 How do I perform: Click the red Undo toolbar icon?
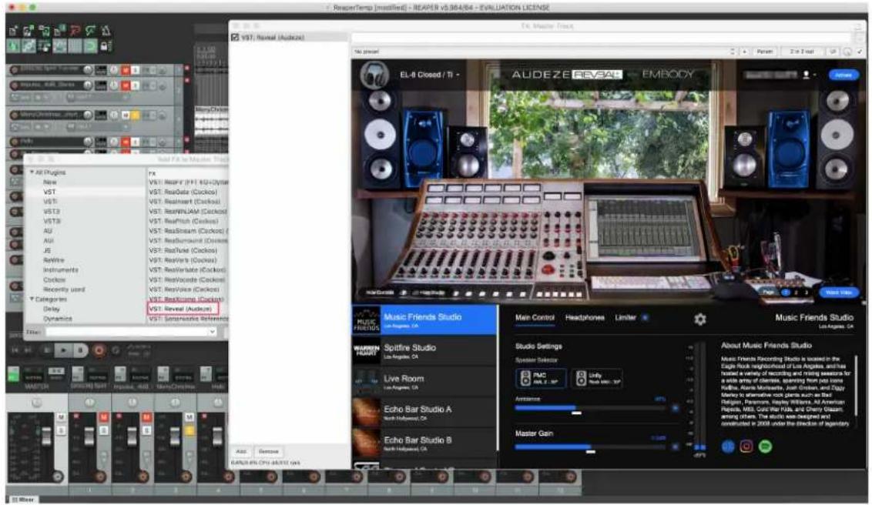(x=75, y=31)
